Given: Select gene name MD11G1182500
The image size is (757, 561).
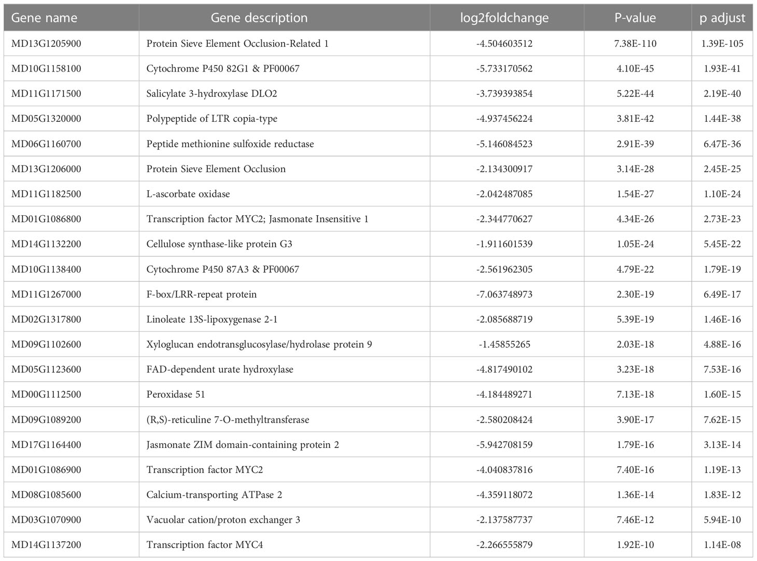Looking at the screenshot, I should coord(46,194).
